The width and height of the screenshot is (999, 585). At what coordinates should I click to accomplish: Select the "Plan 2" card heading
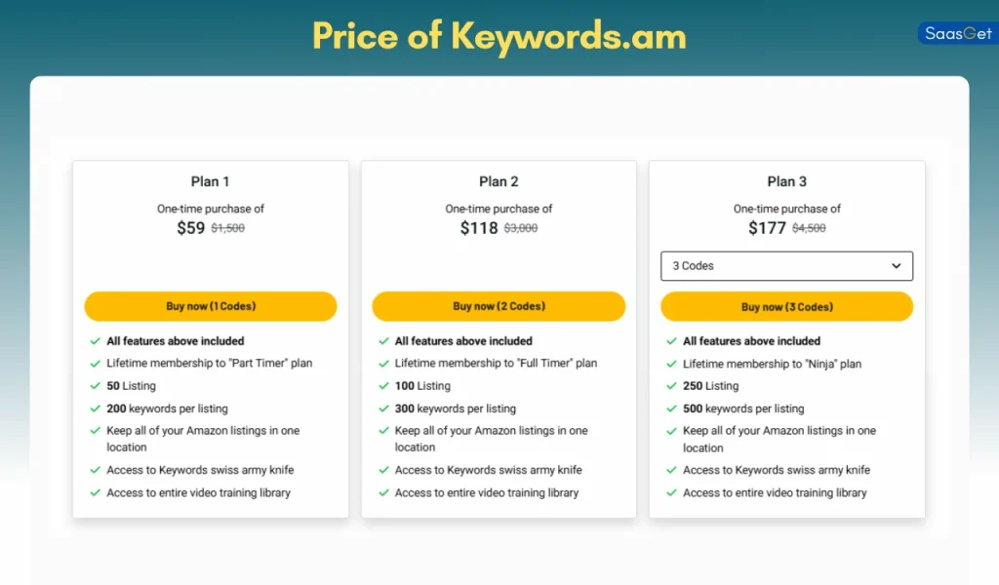[x=499, y=181]
